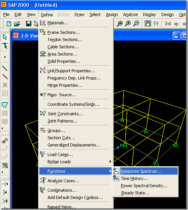Choose Link/Support Properties... entry
This screenshot has height=210, width=188.
76,71
